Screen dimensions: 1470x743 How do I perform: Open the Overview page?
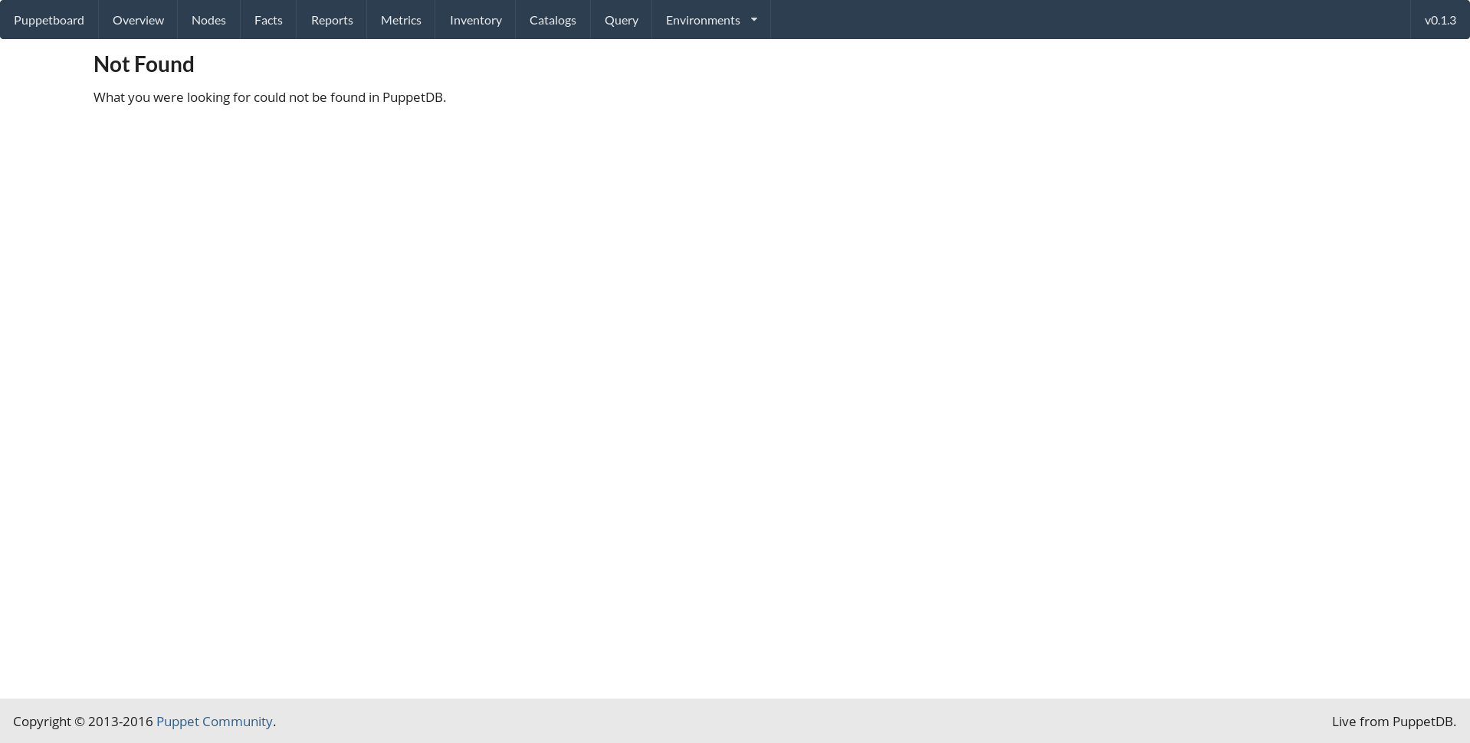138,20
